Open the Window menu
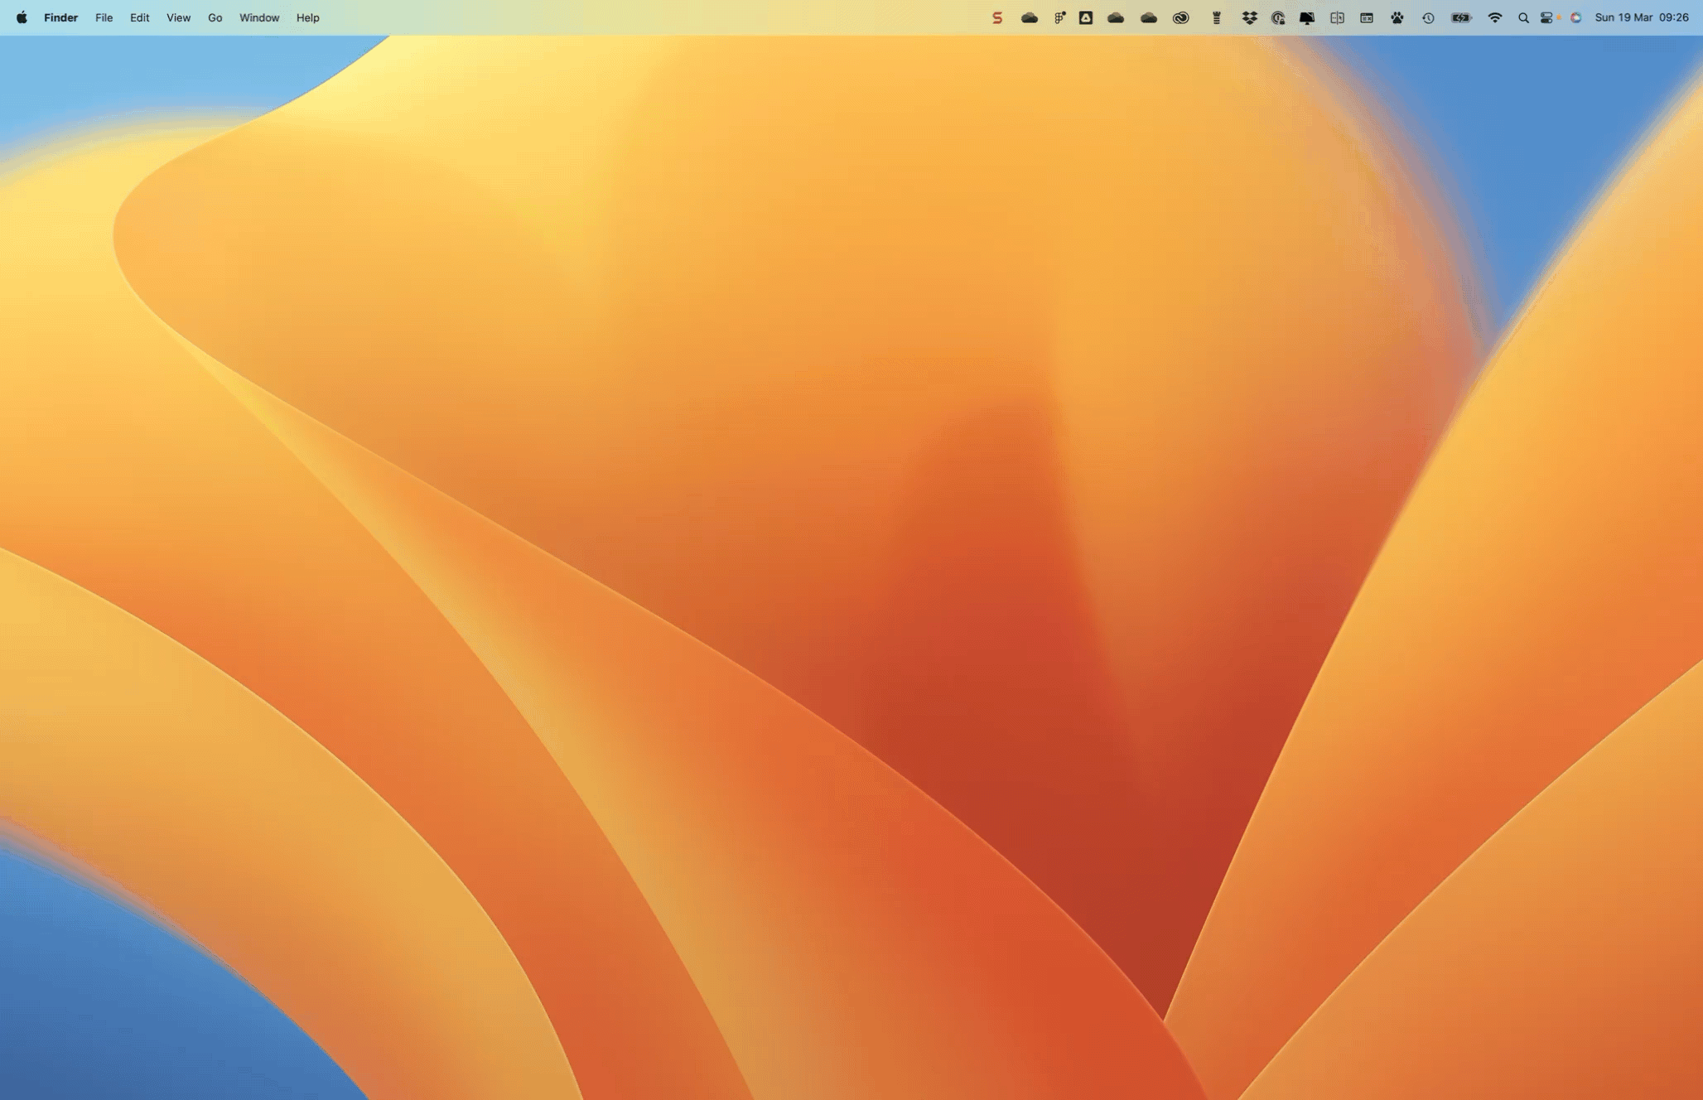1703x1100 pixels. tap(258, 17)
